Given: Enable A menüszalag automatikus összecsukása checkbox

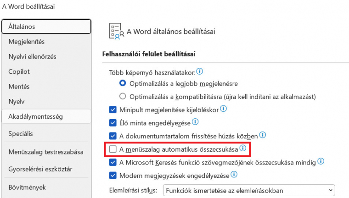Looking at the screenshot, I should [113, 149].
